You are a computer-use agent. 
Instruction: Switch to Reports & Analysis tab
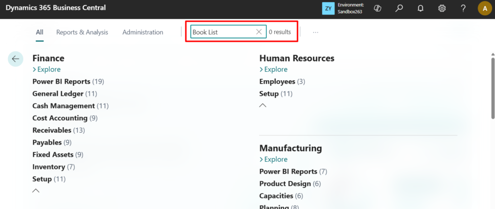tap(82, 32)
